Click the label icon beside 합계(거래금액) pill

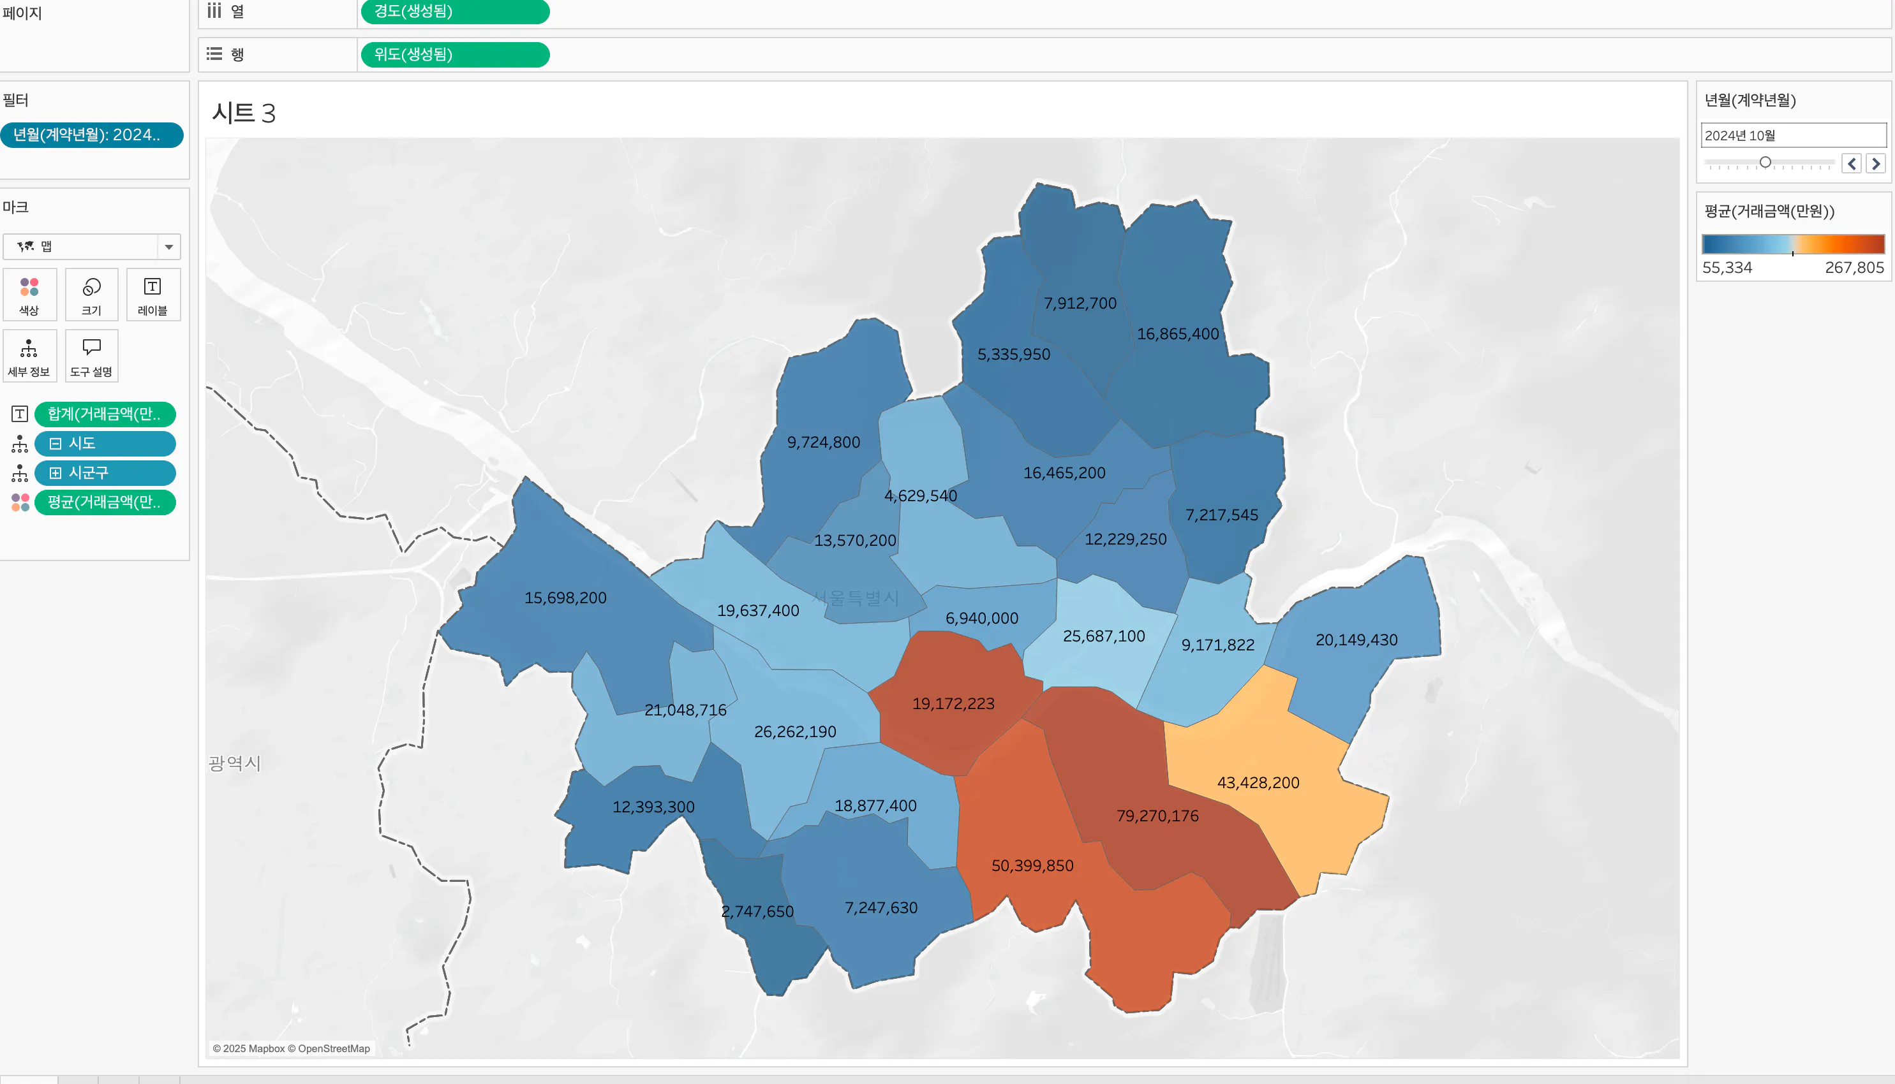coord(20,414)
